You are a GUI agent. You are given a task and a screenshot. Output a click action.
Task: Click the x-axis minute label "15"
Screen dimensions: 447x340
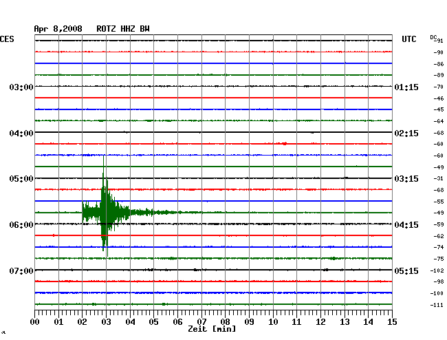(x=392, y=322)
